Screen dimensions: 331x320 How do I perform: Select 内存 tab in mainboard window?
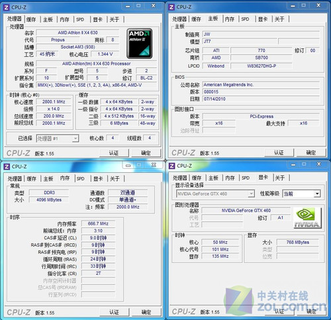point(230,19)
